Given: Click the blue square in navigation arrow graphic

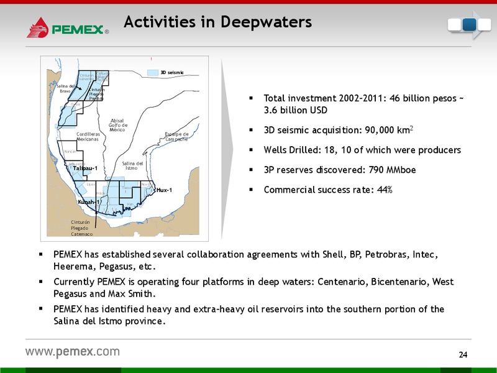Looking at the screenshot, I should pos(470,25).
